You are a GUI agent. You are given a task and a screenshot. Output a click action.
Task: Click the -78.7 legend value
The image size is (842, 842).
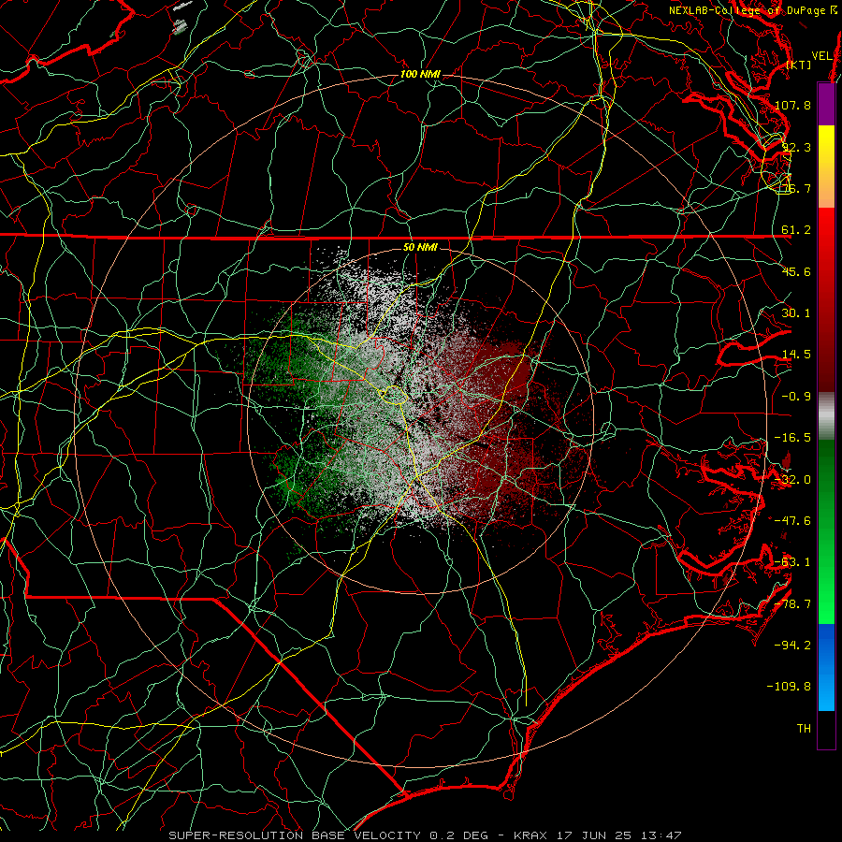(792, 604)
